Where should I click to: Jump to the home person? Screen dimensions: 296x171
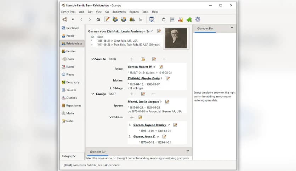[x=98, y=19]
